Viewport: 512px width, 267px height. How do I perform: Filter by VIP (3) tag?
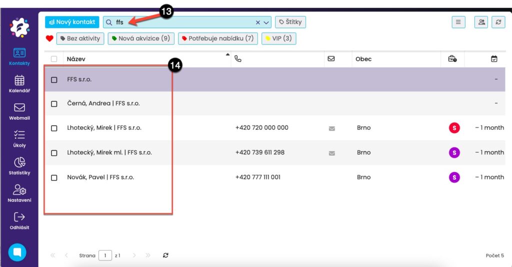(x=279, y=38)
